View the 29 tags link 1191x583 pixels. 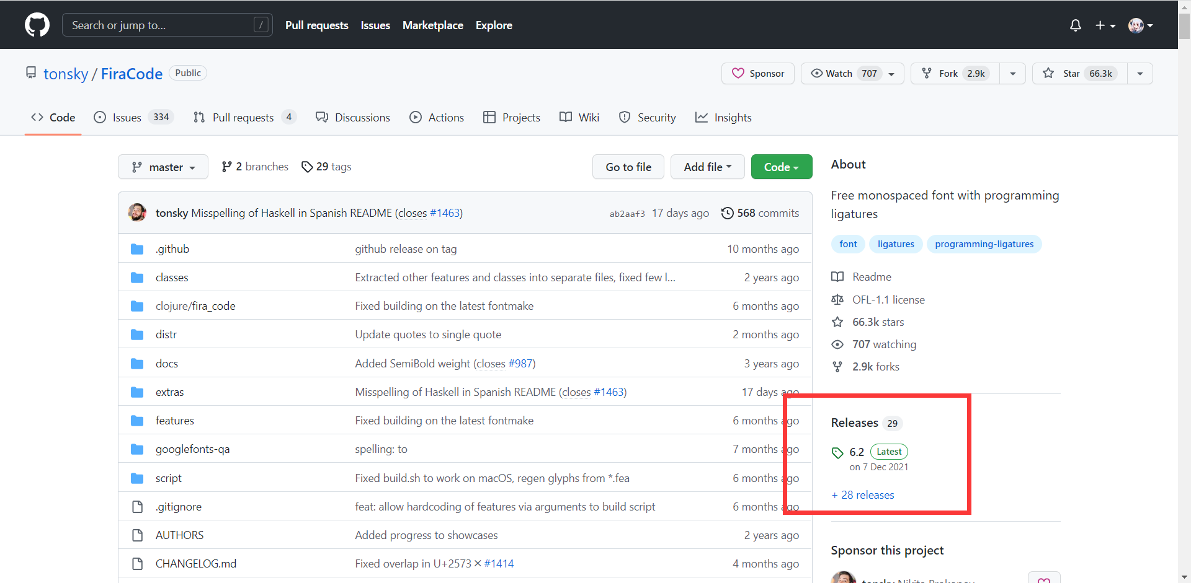326,167
